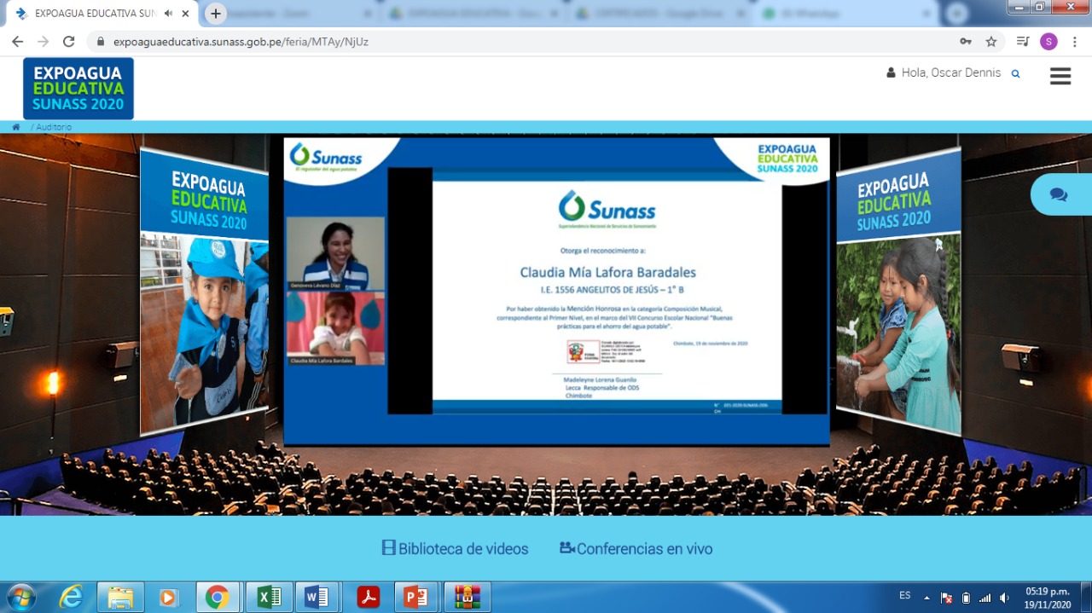Open the chat bubble panel

pos(1059,194)
